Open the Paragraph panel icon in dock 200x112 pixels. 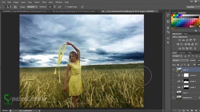pos(168,43)
